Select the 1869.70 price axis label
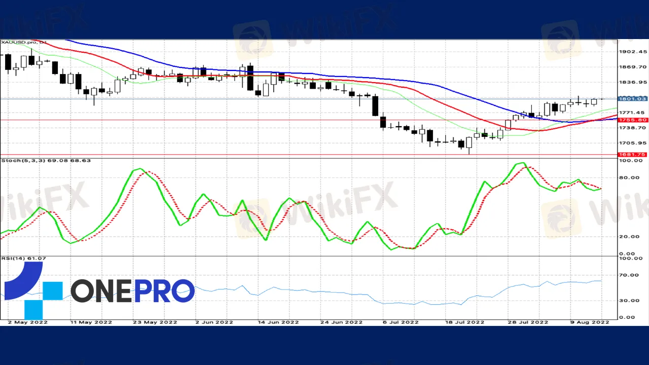 coord(633,67)
